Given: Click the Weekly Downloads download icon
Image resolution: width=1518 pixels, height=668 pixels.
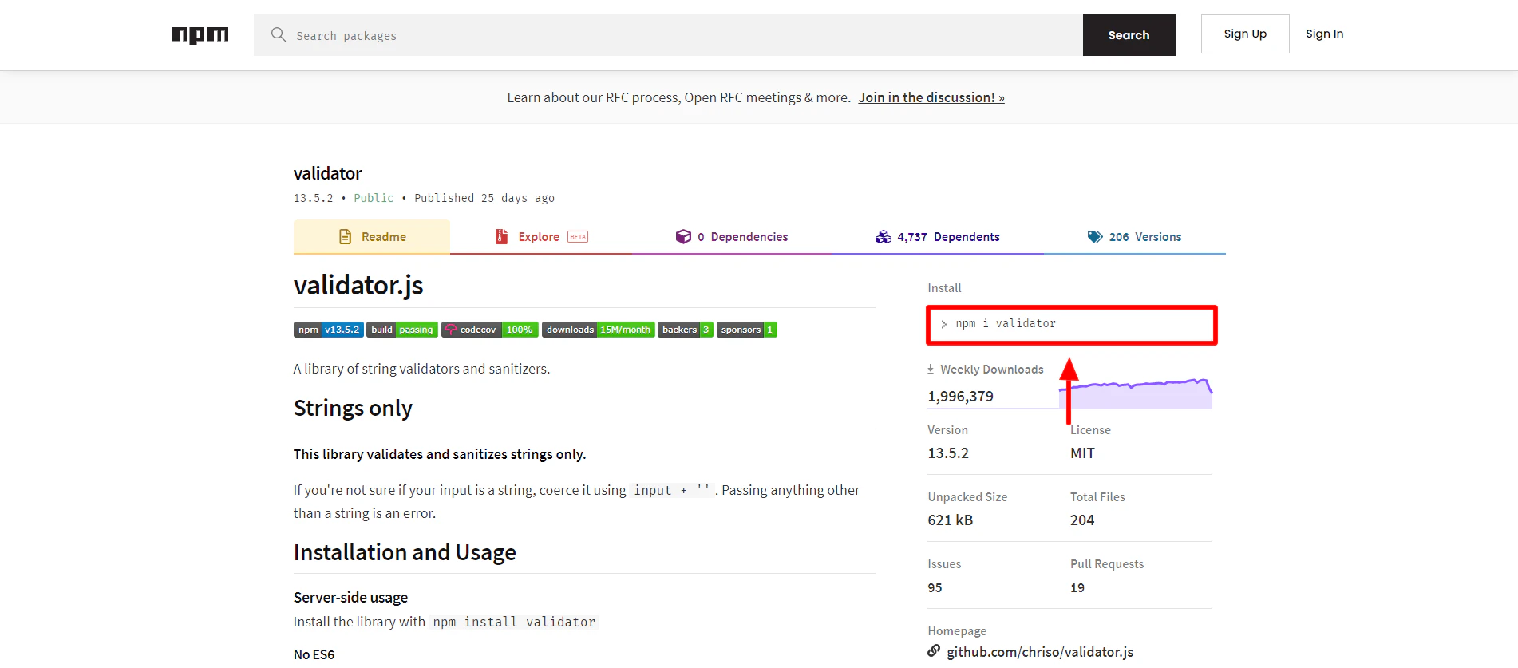Looking at the screenshot, I should pos(931,369).
